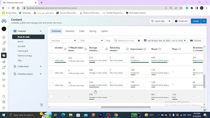Open Help question mark icon
The width and height of the screenshot is (210, 118).
4,108
